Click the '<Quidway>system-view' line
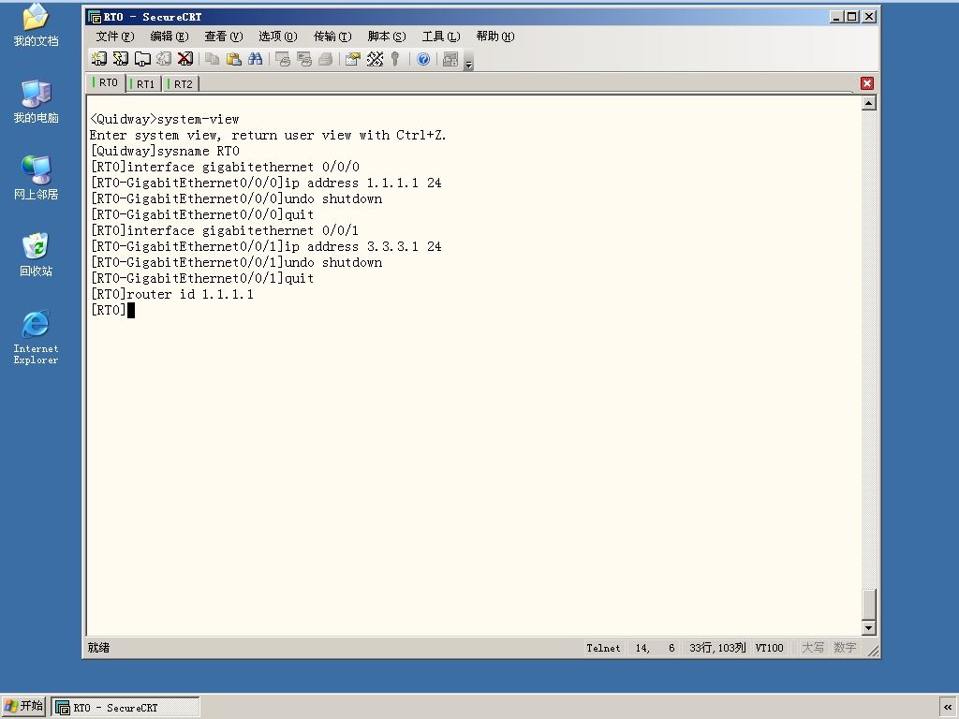The height and width of the screenshot is (719, 959). tap(165, 119)
